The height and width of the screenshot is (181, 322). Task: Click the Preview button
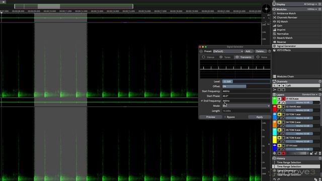[211, 117]
